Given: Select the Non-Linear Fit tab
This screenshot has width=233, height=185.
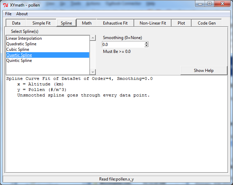Looking at the screenshot, I should 153,23.
